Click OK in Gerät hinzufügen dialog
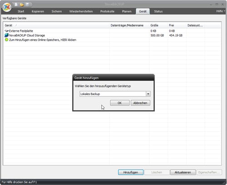 pos(119,103)
